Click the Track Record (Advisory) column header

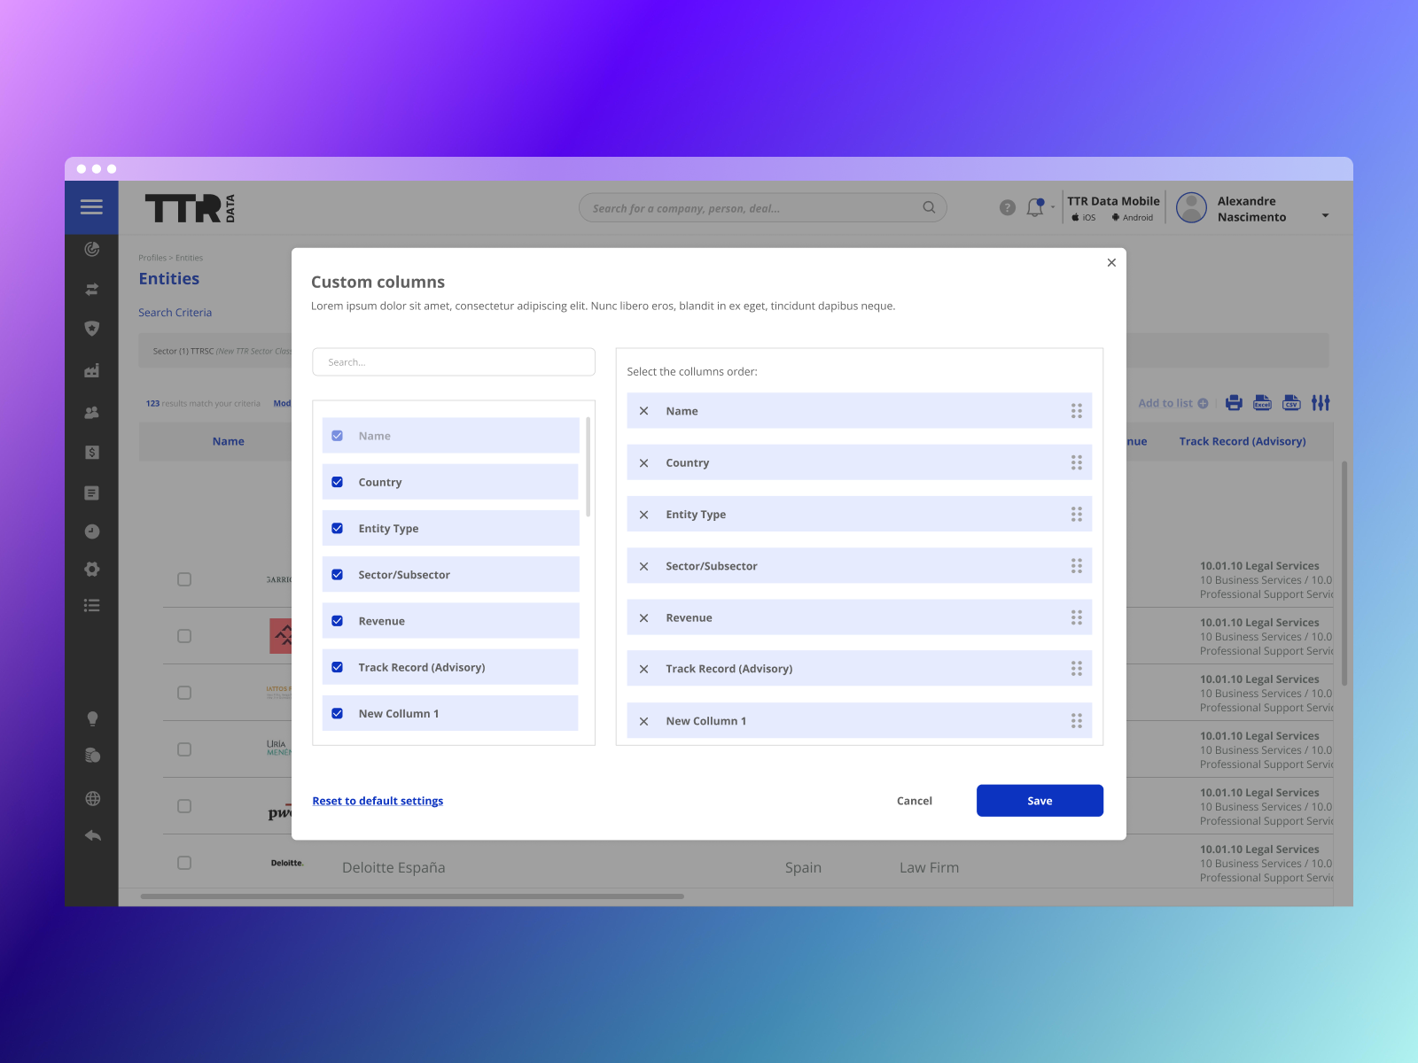coord(1242,442)
